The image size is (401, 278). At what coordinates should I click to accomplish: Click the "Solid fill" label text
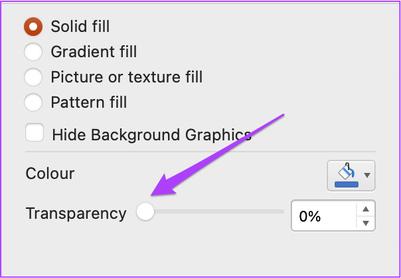pos(80,27)
